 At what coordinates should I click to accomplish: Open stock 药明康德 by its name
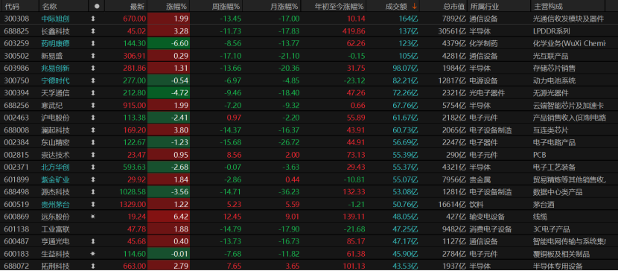pos(55,43)
